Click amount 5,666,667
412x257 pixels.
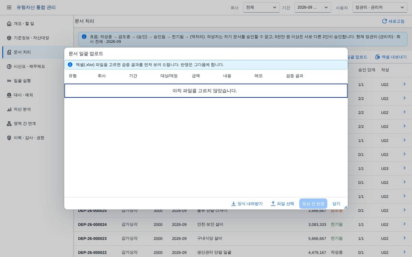pos(317,238)
